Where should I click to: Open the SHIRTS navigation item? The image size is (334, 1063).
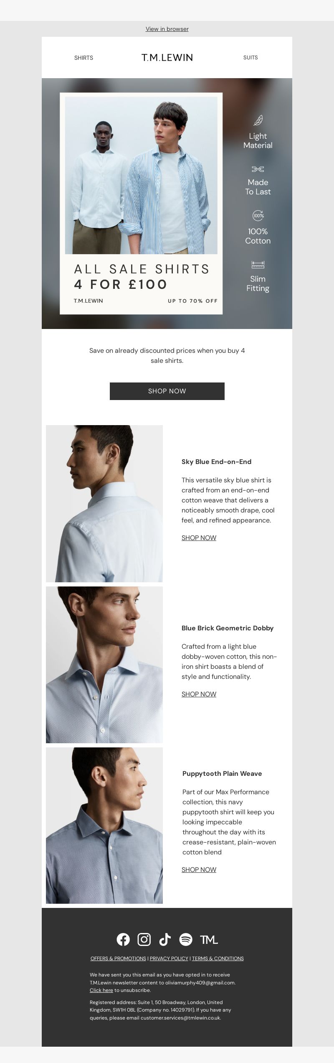click(x=83, y=58)
